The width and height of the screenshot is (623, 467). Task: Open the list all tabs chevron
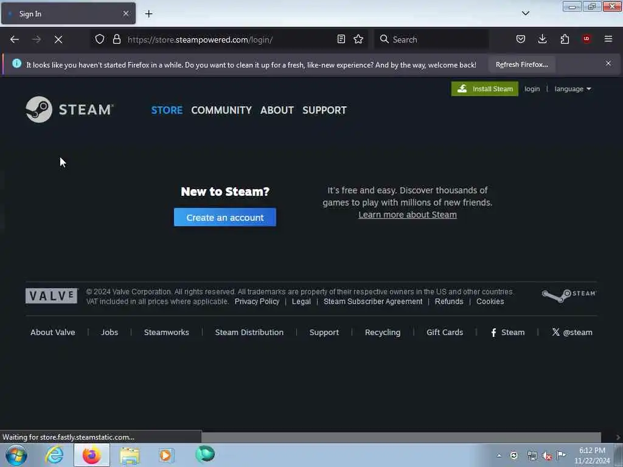(526, 13)
